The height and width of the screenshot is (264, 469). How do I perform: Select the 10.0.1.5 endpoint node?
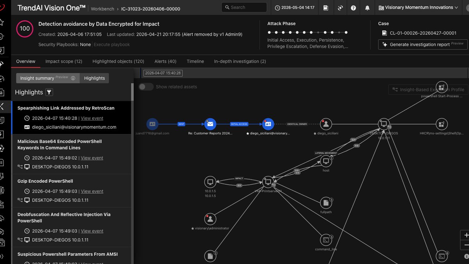pyautogui.click(x=210, y=182)
